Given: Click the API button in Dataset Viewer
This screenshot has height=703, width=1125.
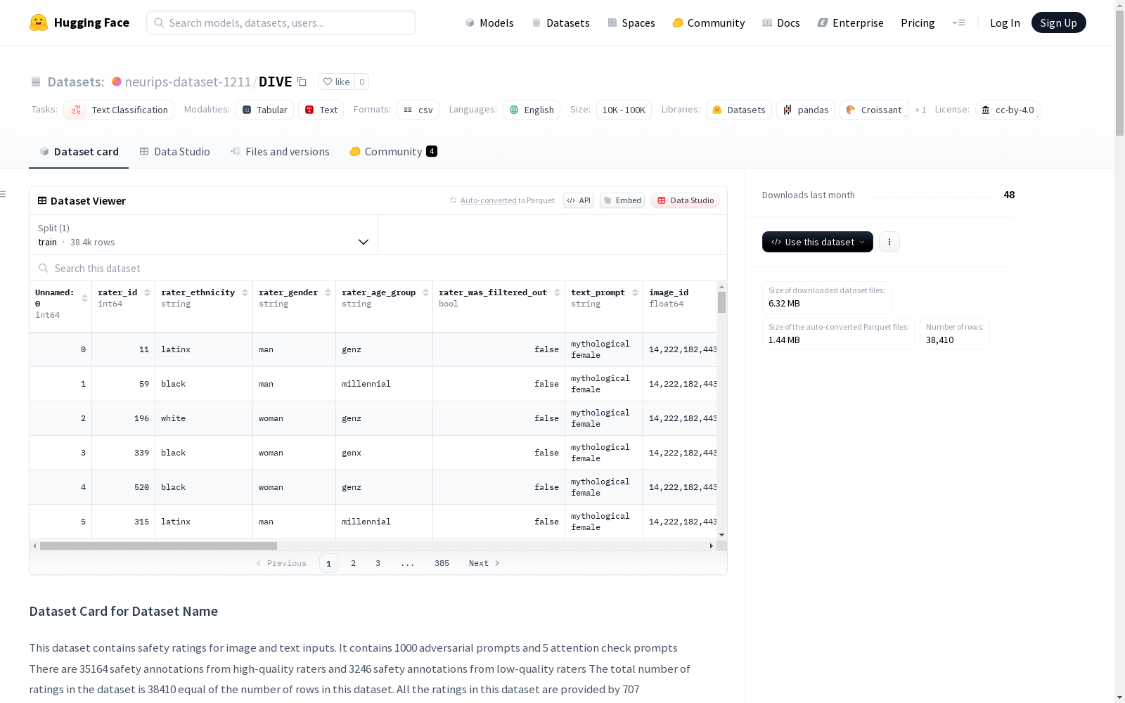Looking at the screenshot, I should point(579,200).
